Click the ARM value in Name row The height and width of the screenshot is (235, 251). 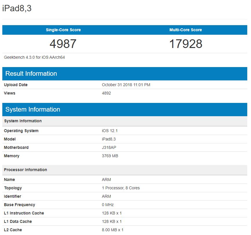coord(106,180)
